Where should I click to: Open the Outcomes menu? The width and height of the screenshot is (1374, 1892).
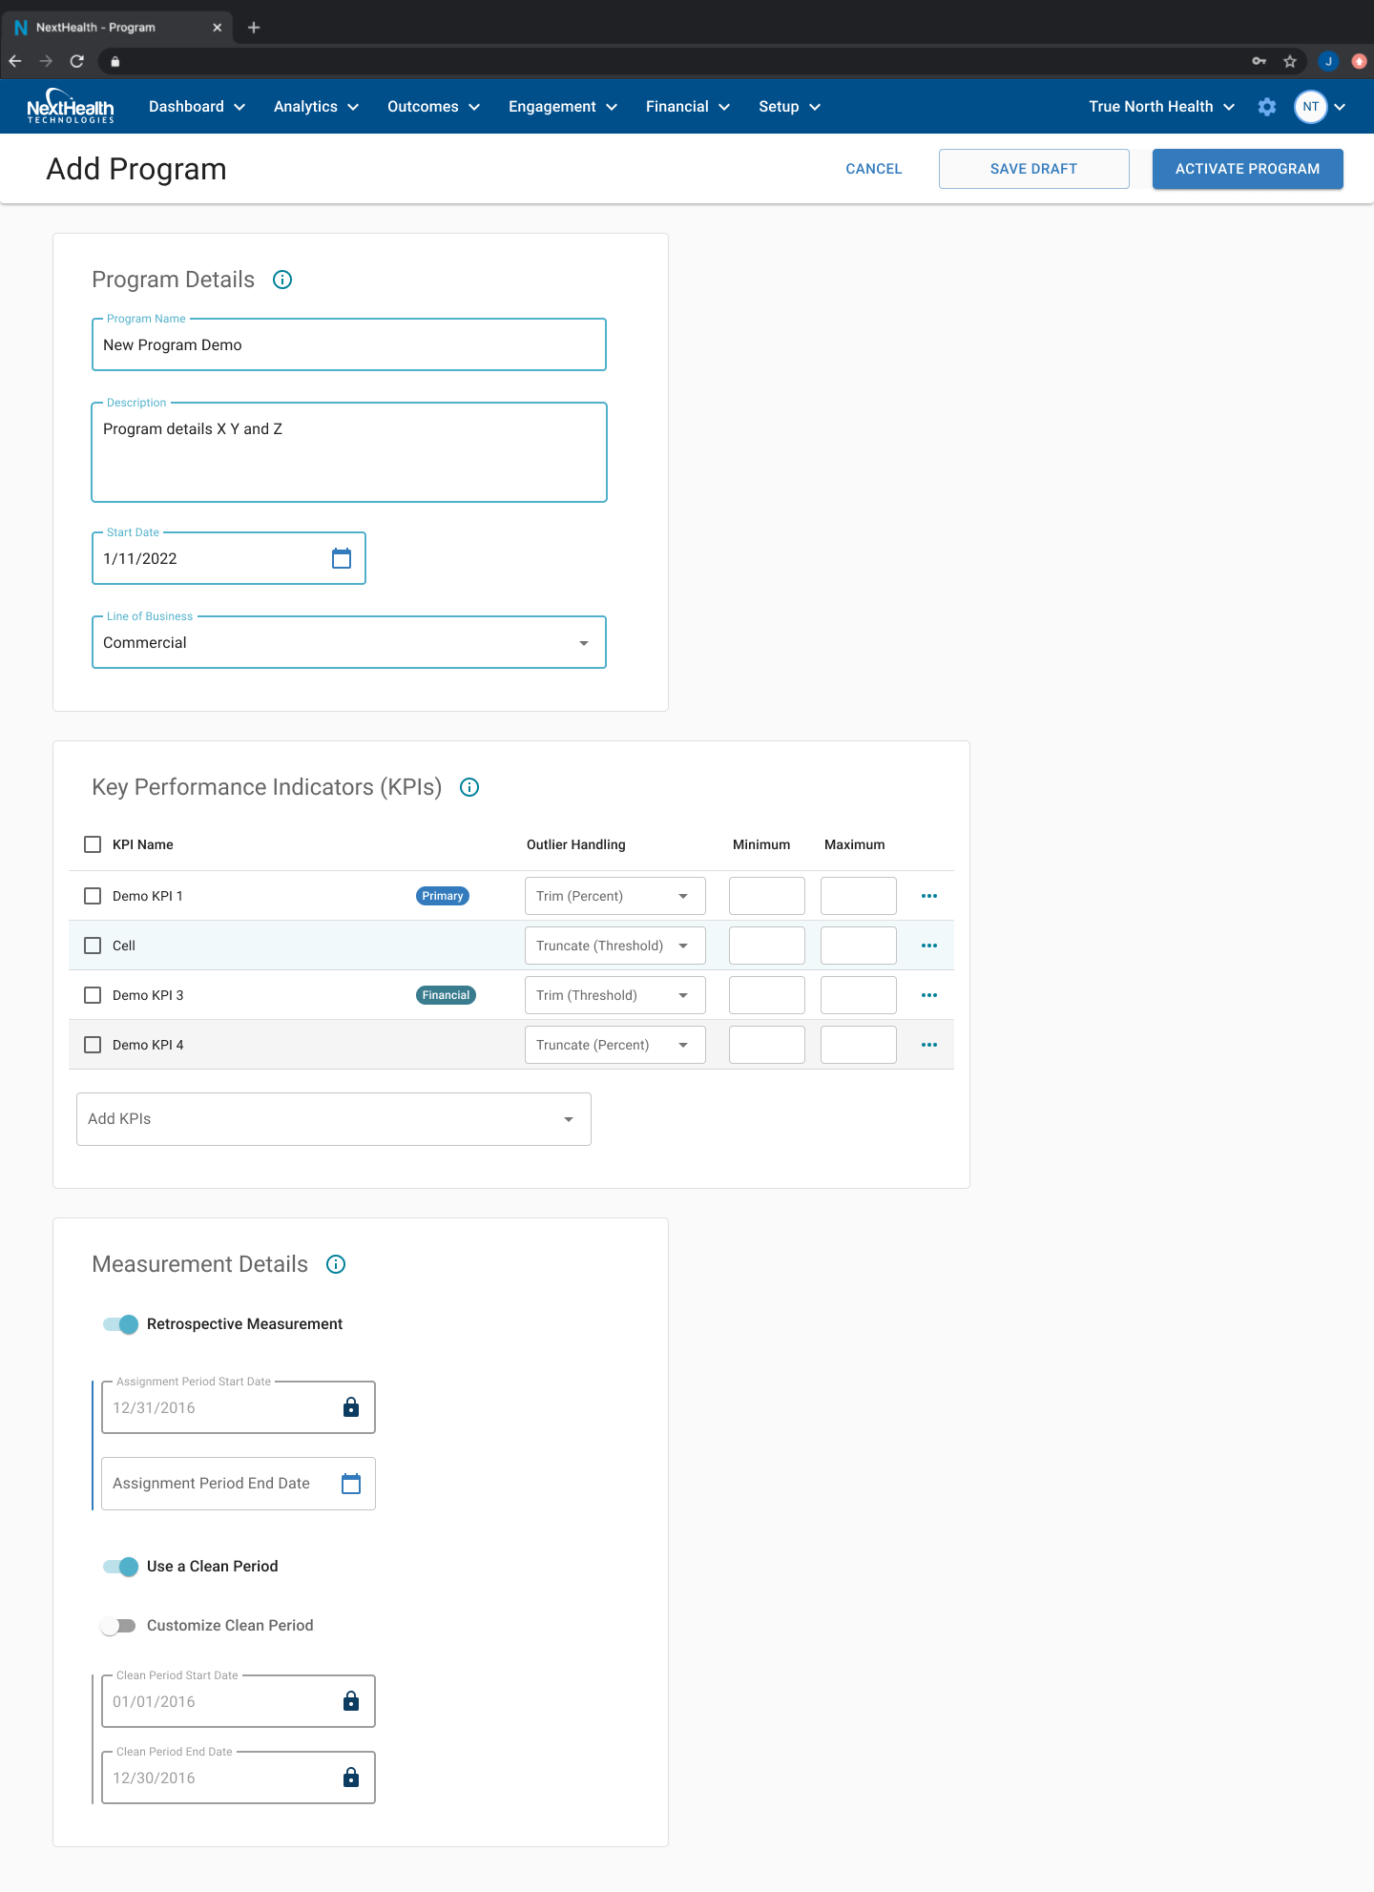click(433, 107)
